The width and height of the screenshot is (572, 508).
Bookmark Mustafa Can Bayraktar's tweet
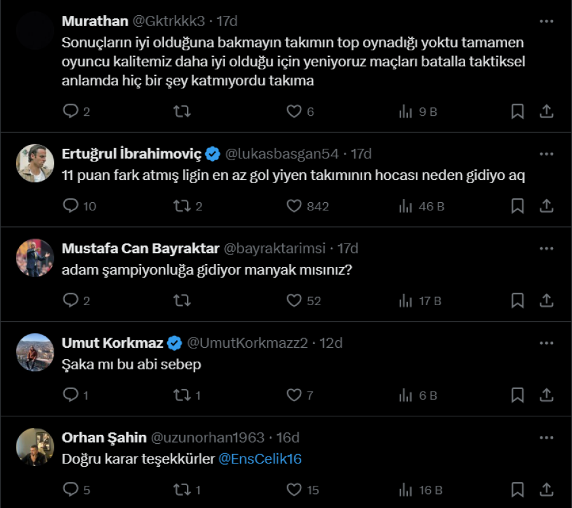tap(517, 301)
